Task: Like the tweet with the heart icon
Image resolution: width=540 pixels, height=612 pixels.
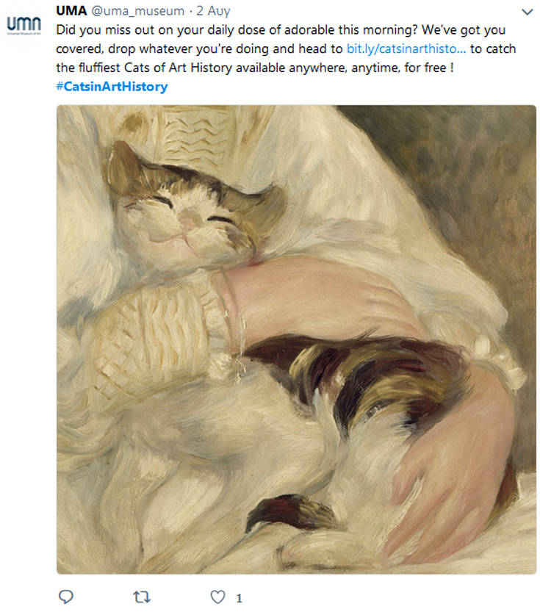Action: [x=217, y=595]
